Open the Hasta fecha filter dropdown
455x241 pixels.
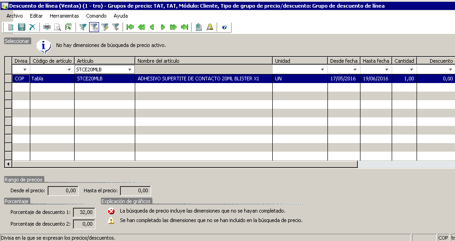387,70
